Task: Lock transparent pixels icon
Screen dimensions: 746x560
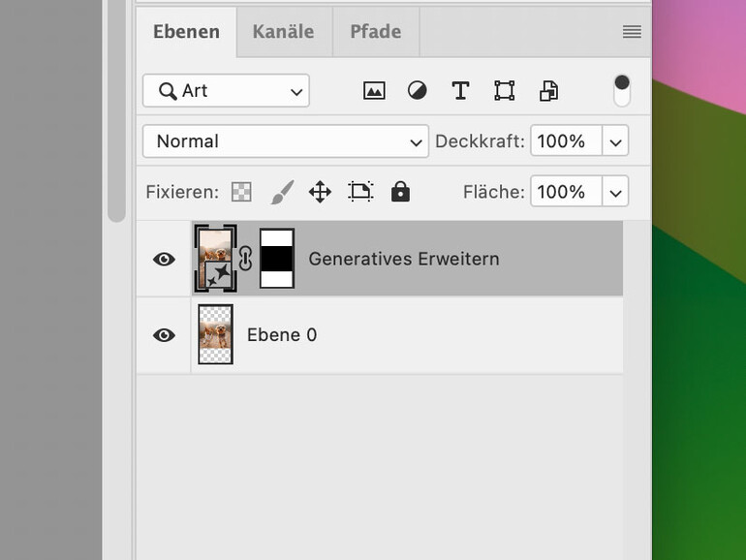Action: 241,192
